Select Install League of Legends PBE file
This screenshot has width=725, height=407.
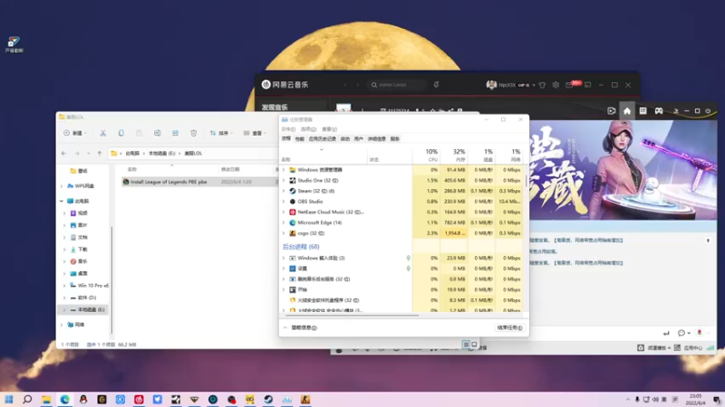(169, 182)
